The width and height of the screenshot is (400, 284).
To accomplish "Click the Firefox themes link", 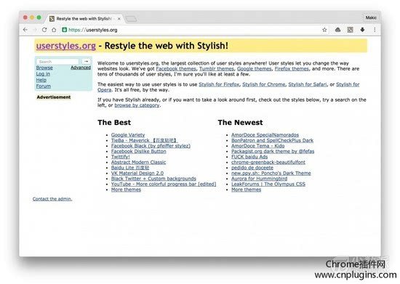I will [x=292, y=69].
